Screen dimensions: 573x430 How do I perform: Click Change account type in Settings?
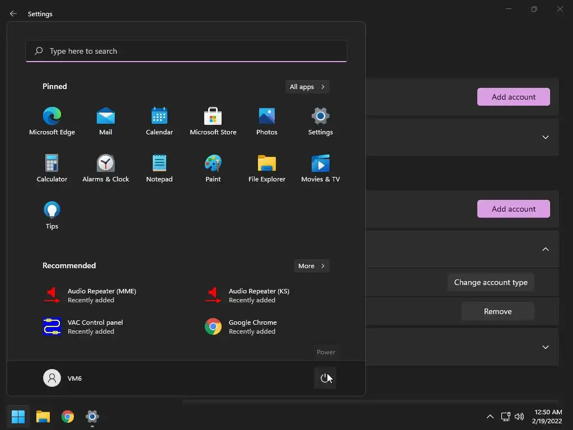click(x=491, y=282)
